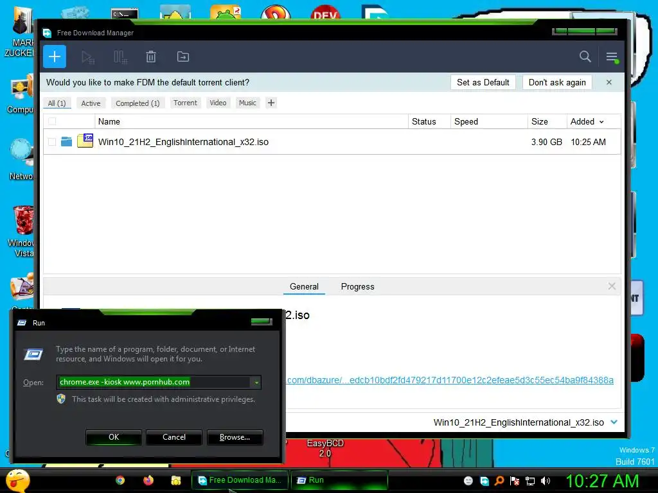Click the 3.90 GB size cell

(x=546, y=142)
